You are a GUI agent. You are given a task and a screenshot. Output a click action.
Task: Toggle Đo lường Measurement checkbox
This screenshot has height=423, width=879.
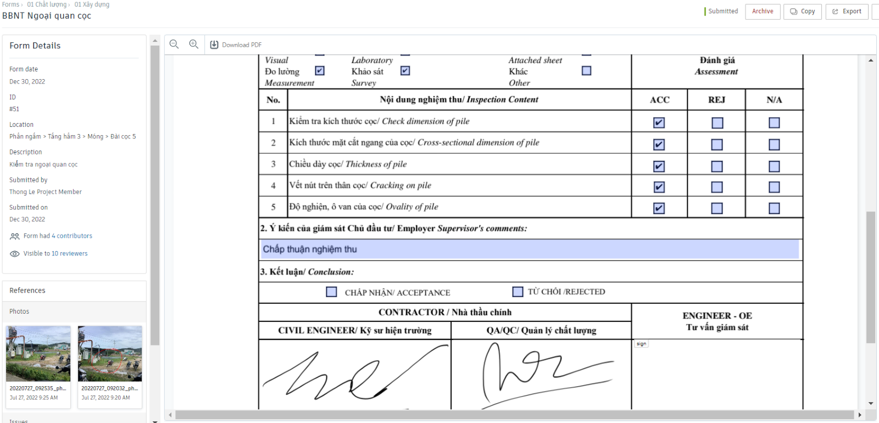click(320, 71)
